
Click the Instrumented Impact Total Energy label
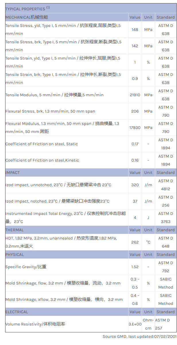(65, 217)
